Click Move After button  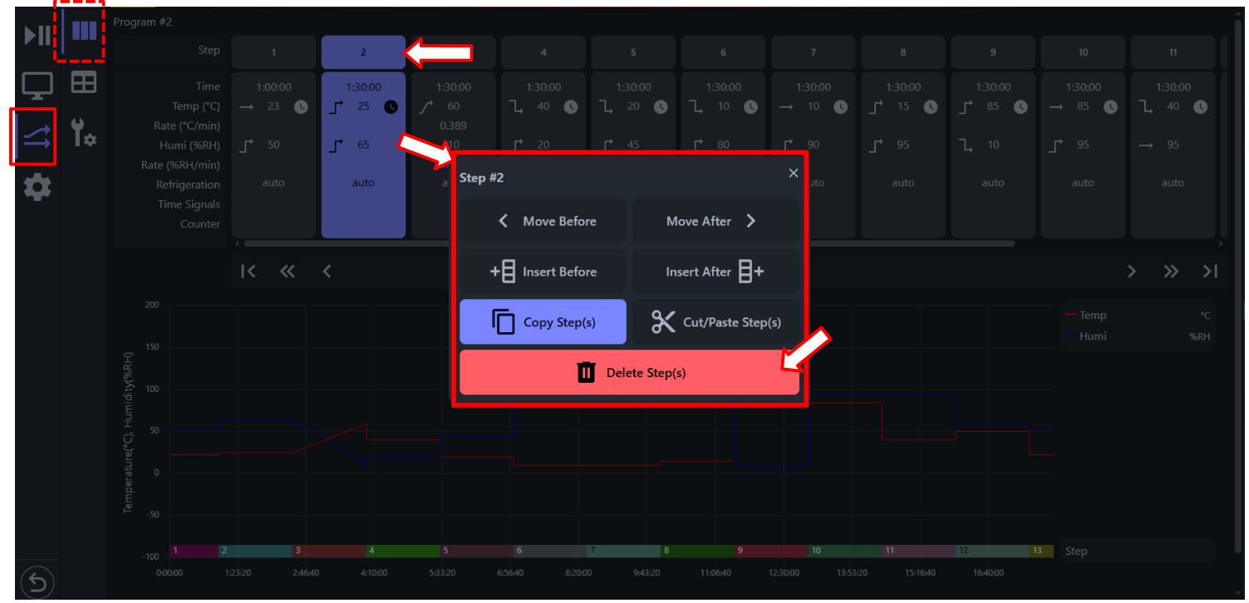[x=716, y=221]
